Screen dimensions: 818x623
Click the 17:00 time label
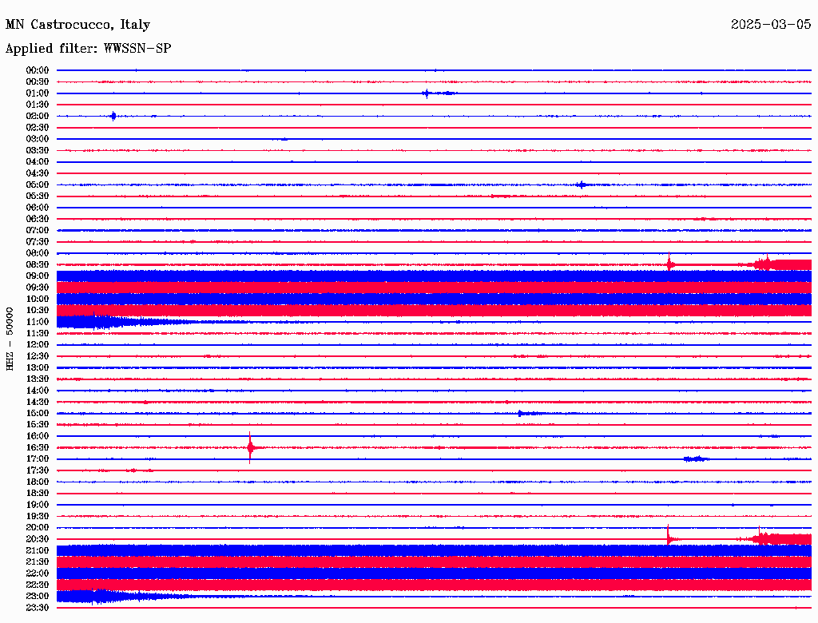[37, 459]
